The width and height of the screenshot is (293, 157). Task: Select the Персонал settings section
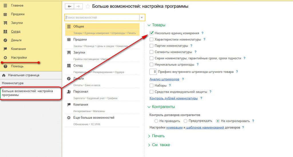coord(102,95)
